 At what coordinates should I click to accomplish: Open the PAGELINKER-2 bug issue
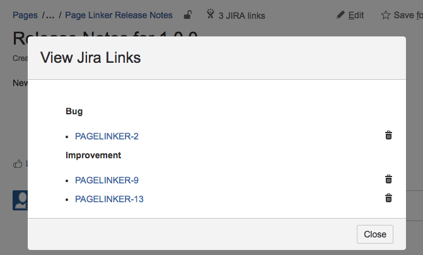coord(107,136)
